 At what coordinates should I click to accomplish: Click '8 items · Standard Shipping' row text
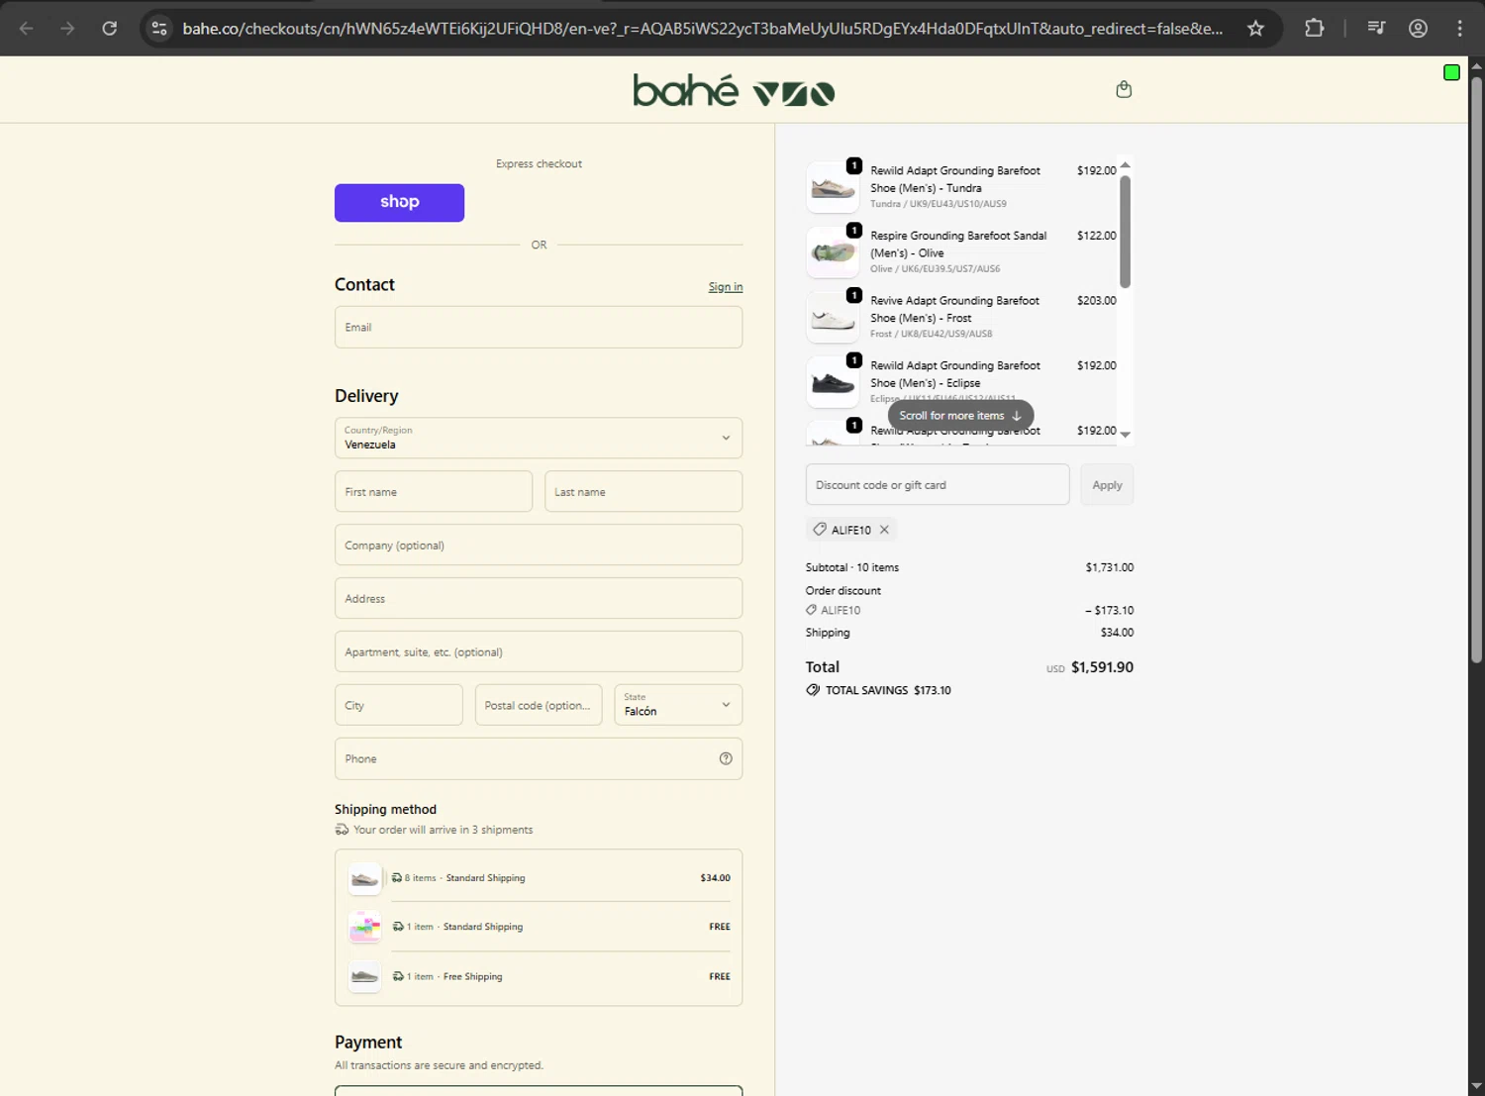464,878
